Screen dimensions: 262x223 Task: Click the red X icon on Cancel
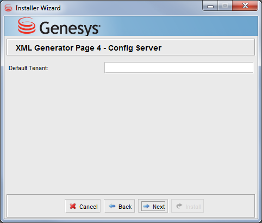[73, 206]
